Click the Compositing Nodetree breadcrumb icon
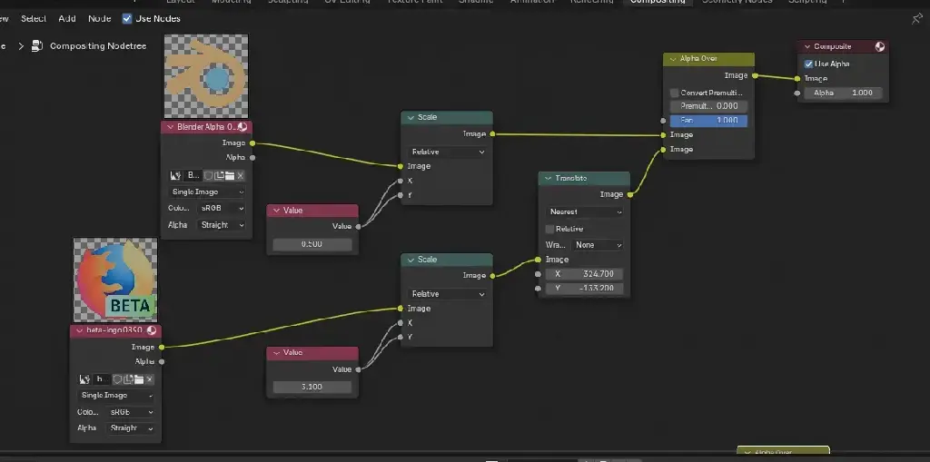The image size is (930, 462). click(x=38, y=45)
